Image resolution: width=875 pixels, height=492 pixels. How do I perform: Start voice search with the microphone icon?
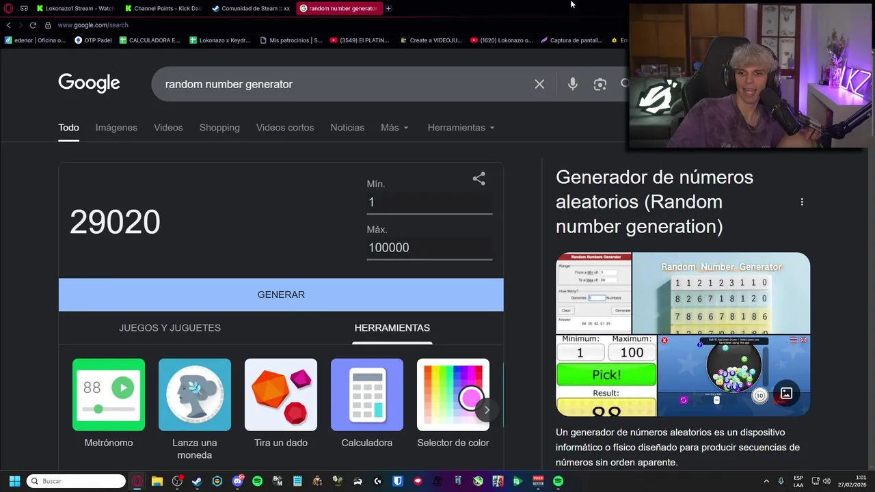click(x=573, y=84)
